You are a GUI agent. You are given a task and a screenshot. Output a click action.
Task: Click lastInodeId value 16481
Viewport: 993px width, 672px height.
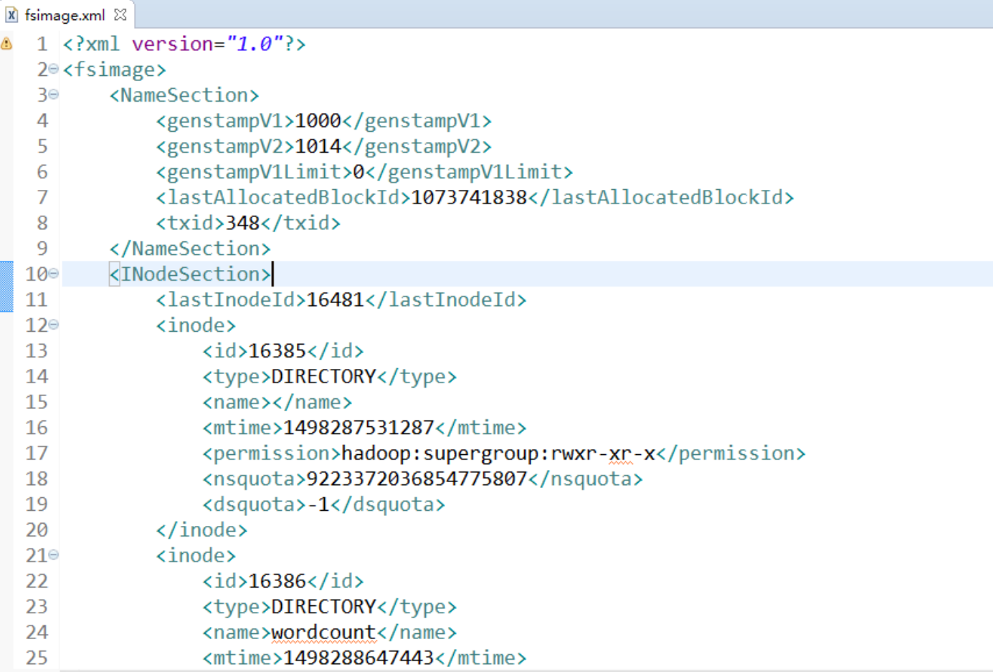(335, 299)
